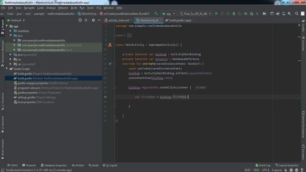Click the override gutter icon beside onCreate
Viewport: 306px width, 172px height.
click(110, 64)
